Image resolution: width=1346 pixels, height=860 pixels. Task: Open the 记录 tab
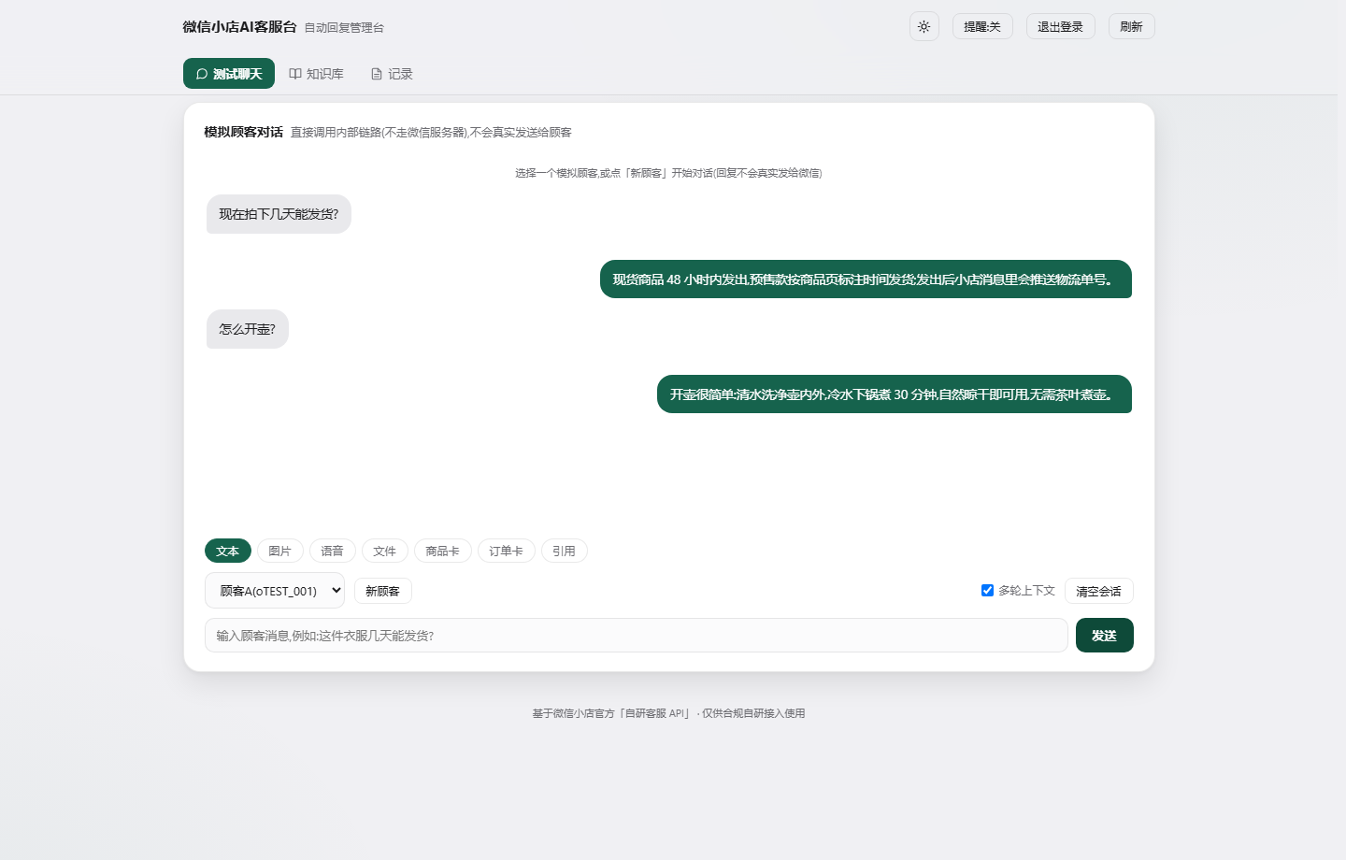392,74
